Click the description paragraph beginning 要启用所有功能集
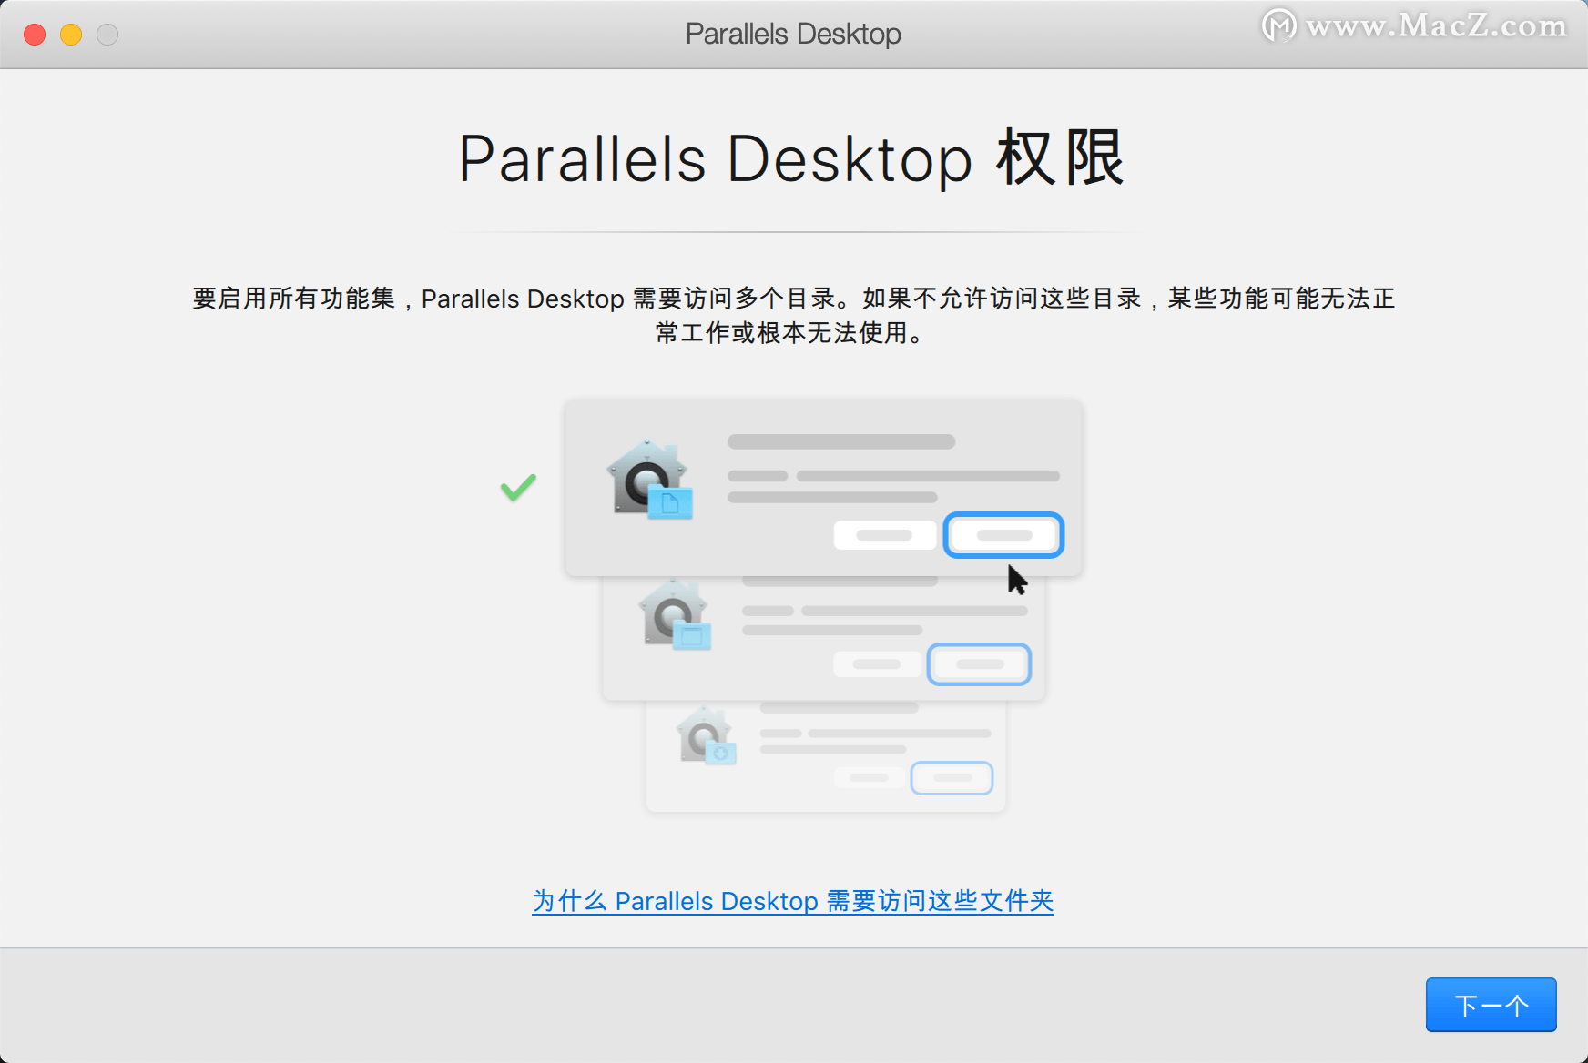Viewport: 1588px width, 1063px height. (x=793, y=315)
